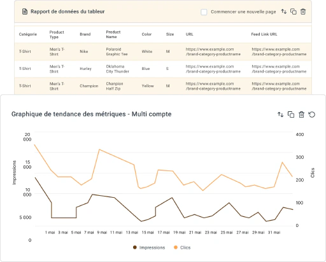Screen dimensions: 326x262
Task: Click the Polaroid Graphic Tee product name
Action: 117,52
